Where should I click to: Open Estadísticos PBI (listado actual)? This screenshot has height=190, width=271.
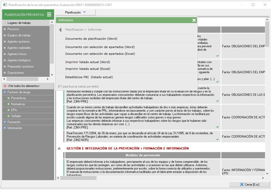[89, 77]
